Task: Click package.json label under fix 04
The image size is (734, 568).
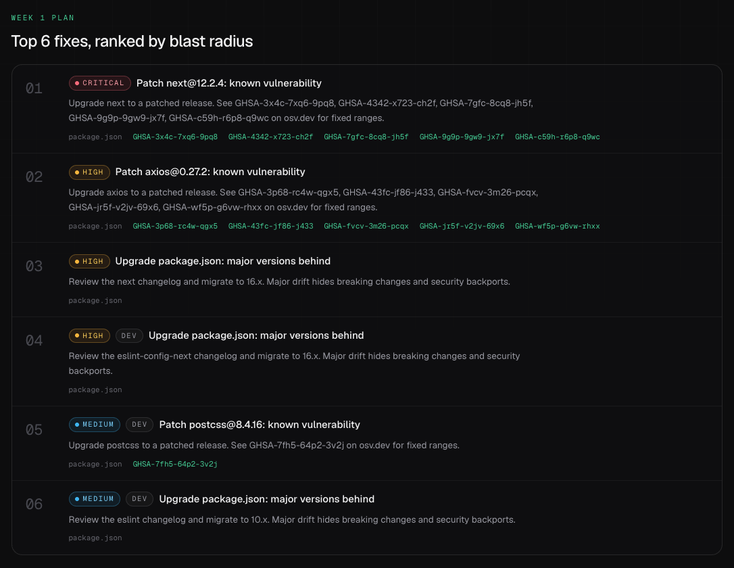Action: point(95,389)
